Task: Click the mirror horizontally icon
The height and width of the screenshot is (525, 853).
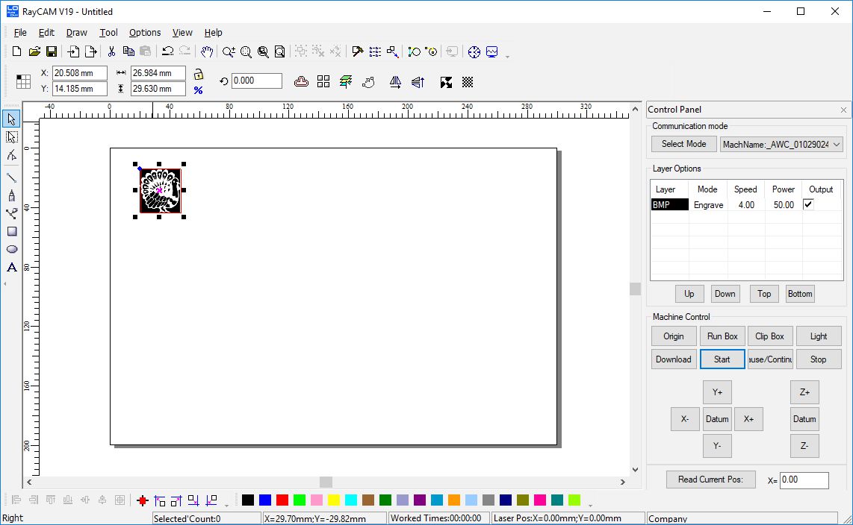Action: [395, 82]
